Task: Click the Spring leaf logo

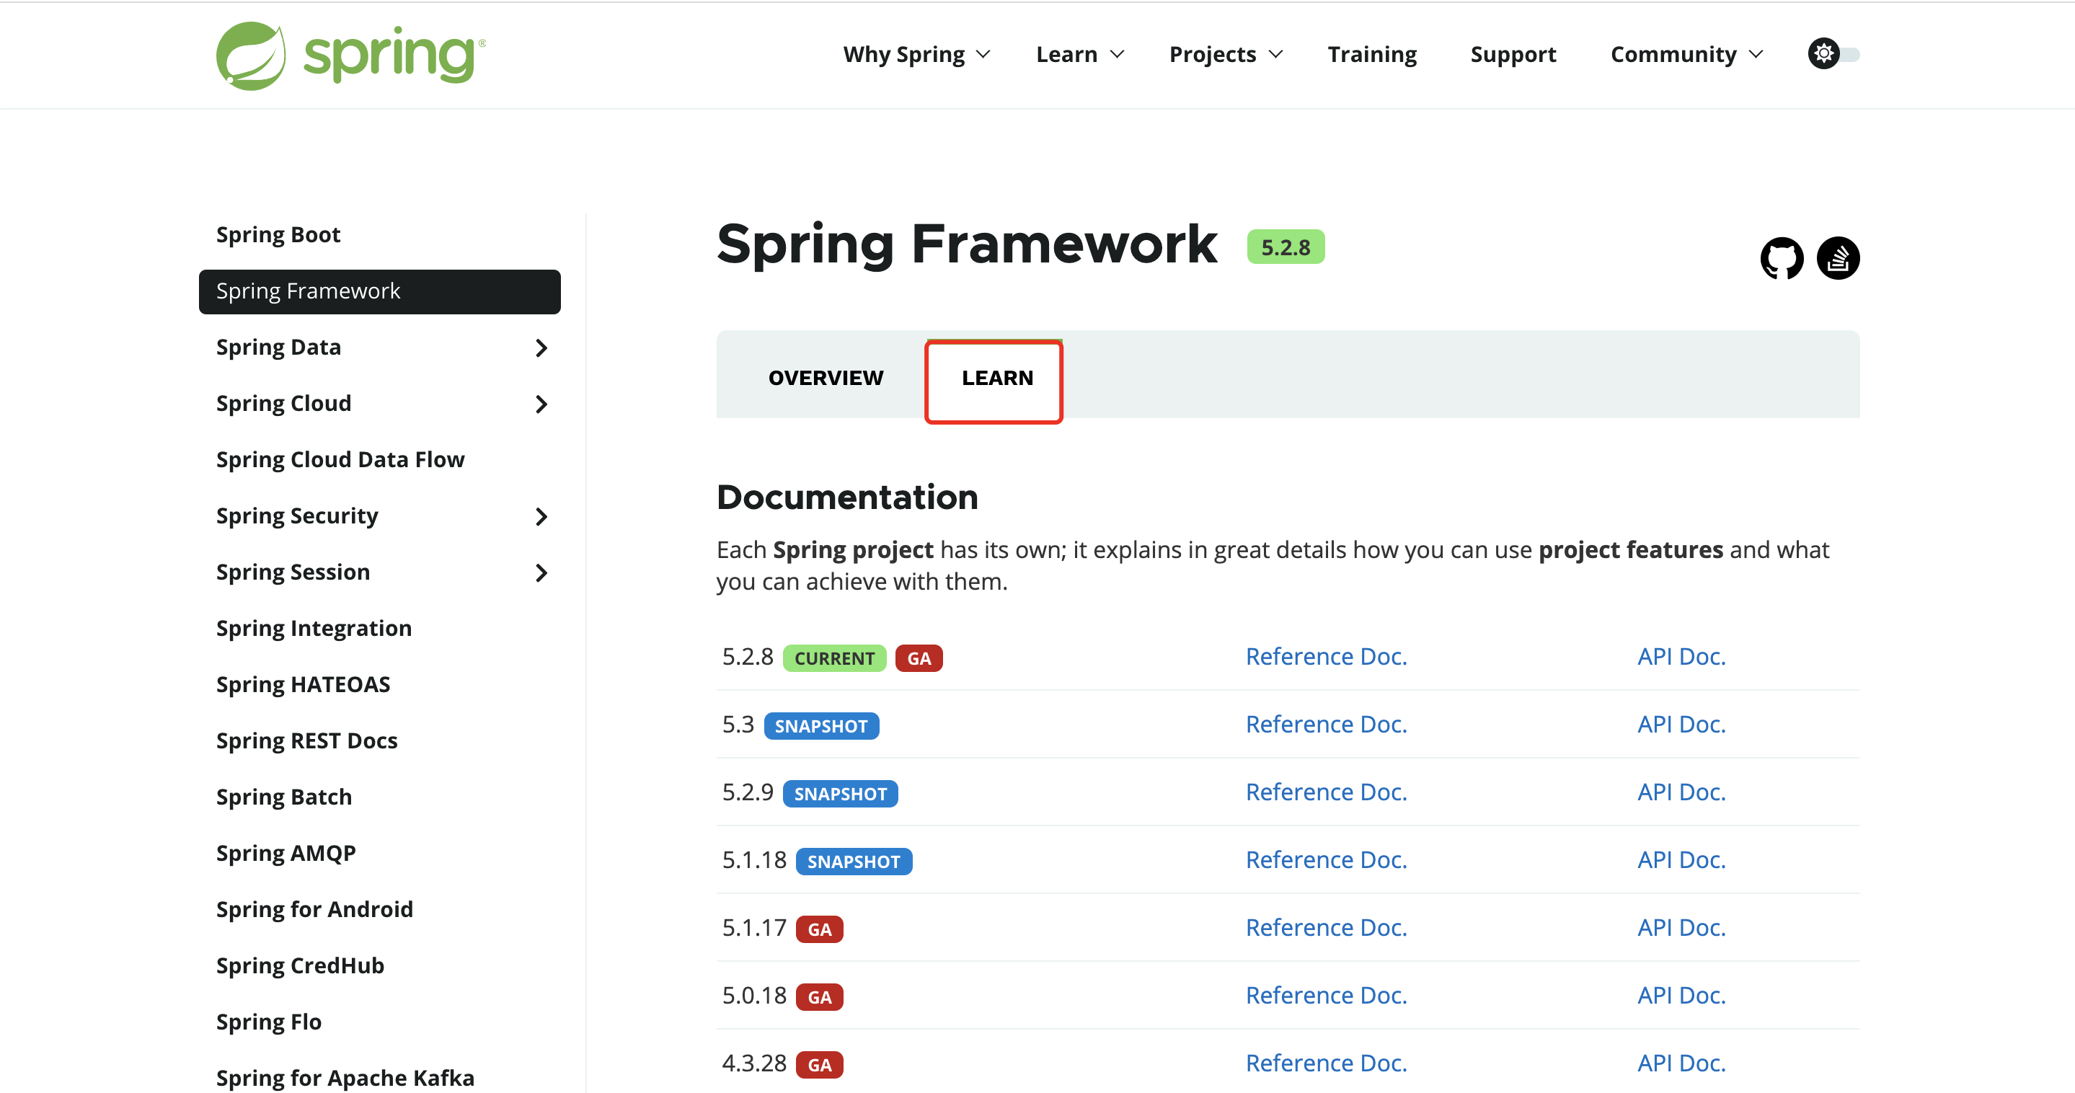Action: [252, 55]
